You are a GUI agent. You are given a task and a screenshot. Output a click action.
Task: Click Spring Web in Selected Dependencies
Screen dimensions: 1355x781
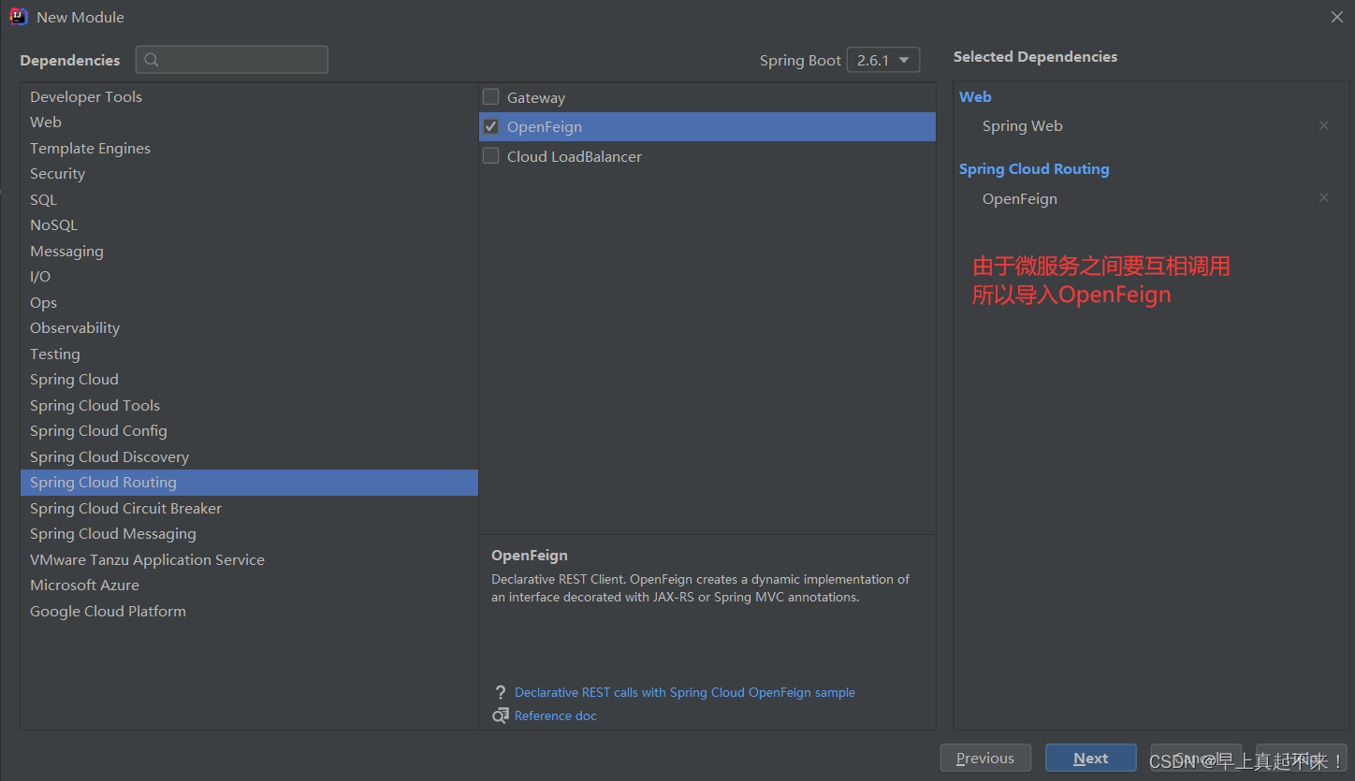[x=1023, y=125]
